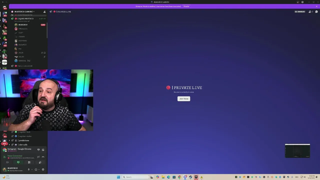This screenshot has height=180, width=320.
Task: Click the ENABLED badge in channel header
Action: (300, 12)
